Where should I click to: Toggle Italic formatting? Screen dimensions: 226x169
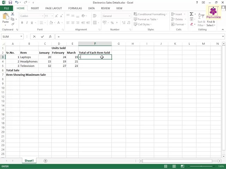point(27,23)
